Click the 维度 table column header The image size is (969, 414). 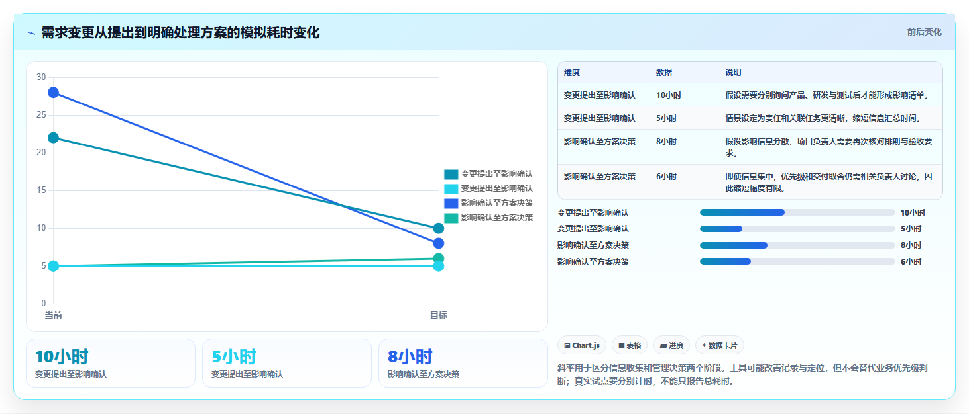click(572, 72)
